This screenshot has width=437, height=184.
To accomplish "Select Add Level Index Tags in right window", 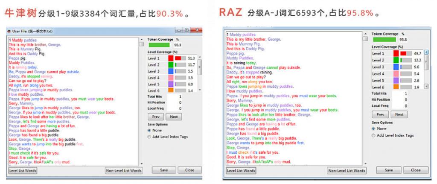I will [374, 135].
